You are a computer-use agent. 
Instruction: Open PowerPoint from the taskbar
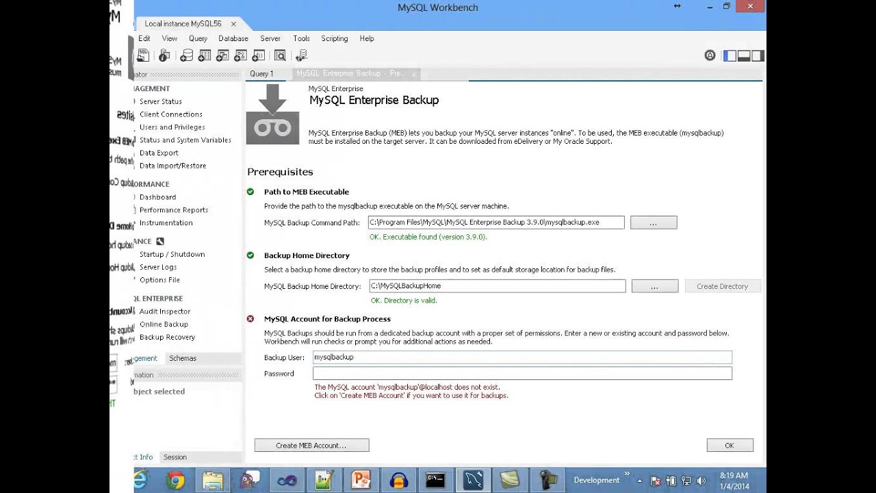(x=361, y=480)
